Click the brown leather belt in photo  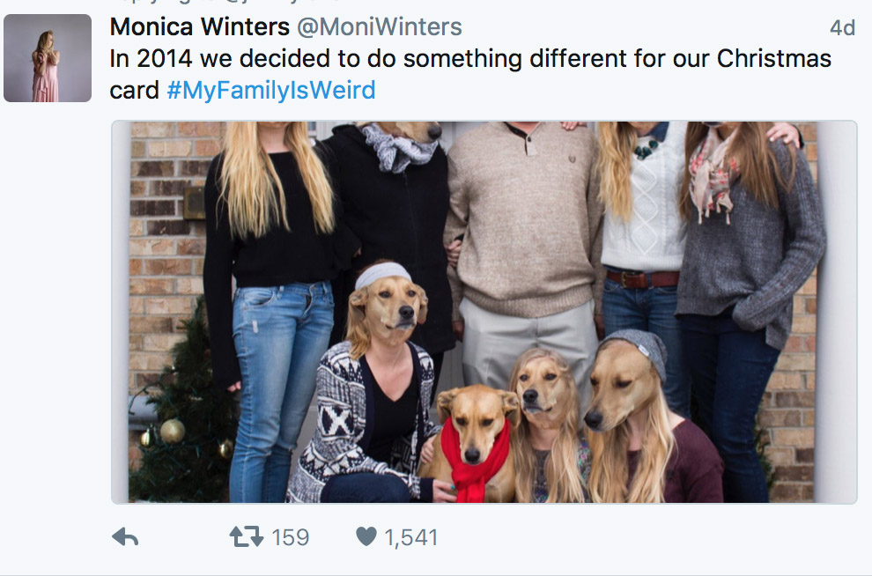(x=642, y=278)
